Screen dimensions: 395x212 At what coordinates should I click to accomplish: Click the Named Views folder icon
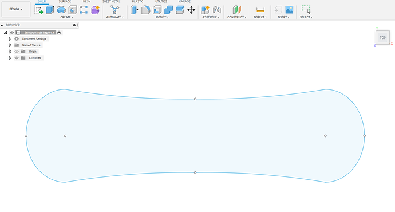[x=17, y=45]
